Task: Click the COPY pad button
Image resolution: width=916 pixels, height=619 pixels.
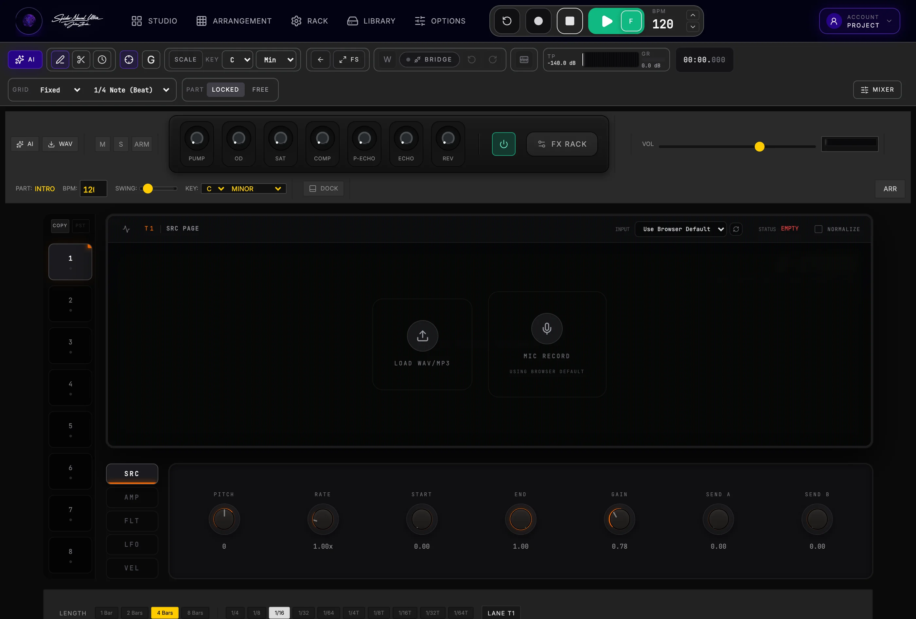Action: click(x=60, y=226)
